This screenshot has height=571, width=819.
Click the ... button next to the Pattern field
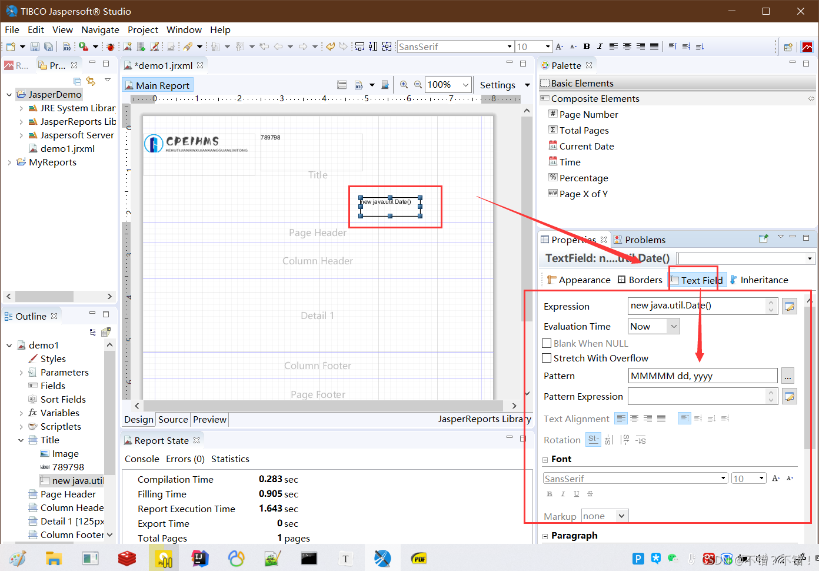point(788,376)
